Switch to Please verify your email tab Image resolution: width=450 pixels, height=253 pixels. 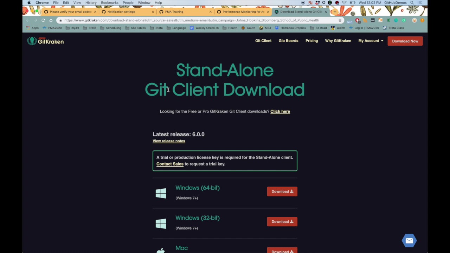point(70,12)
